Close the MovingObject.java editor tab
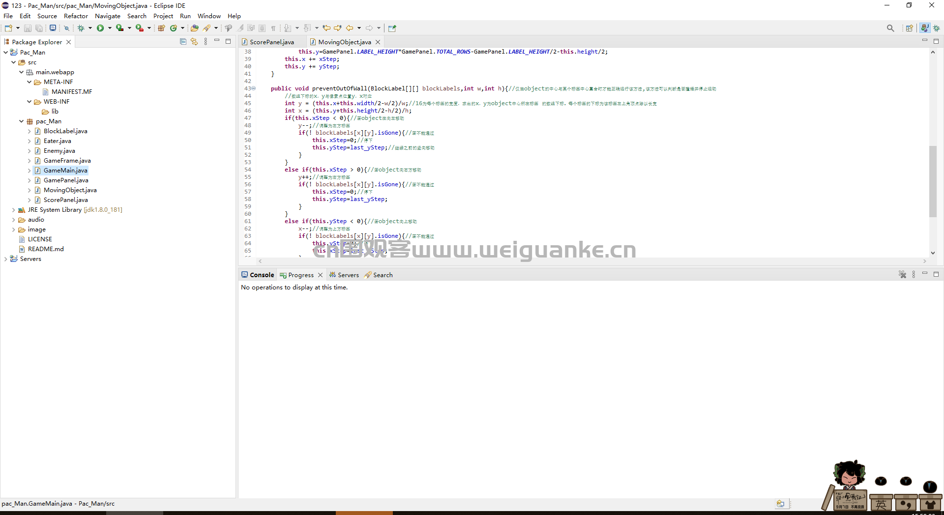Image resolution: width=944 pixels, height=515 pixels. coord(378,42)
